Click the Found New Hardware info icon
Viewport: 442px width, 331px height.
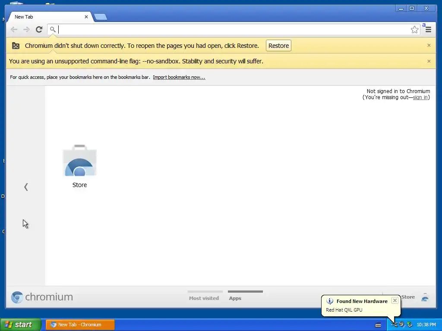(329, 301)
